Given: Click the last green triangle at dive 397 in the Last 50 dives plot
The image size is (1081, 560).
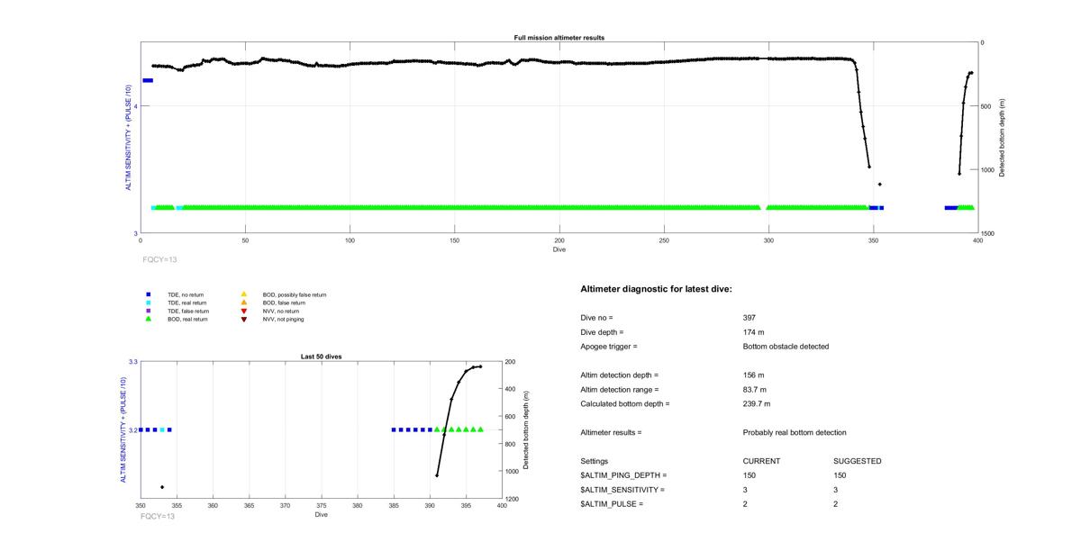Looking at the screenshot, I should pos(480,429).
